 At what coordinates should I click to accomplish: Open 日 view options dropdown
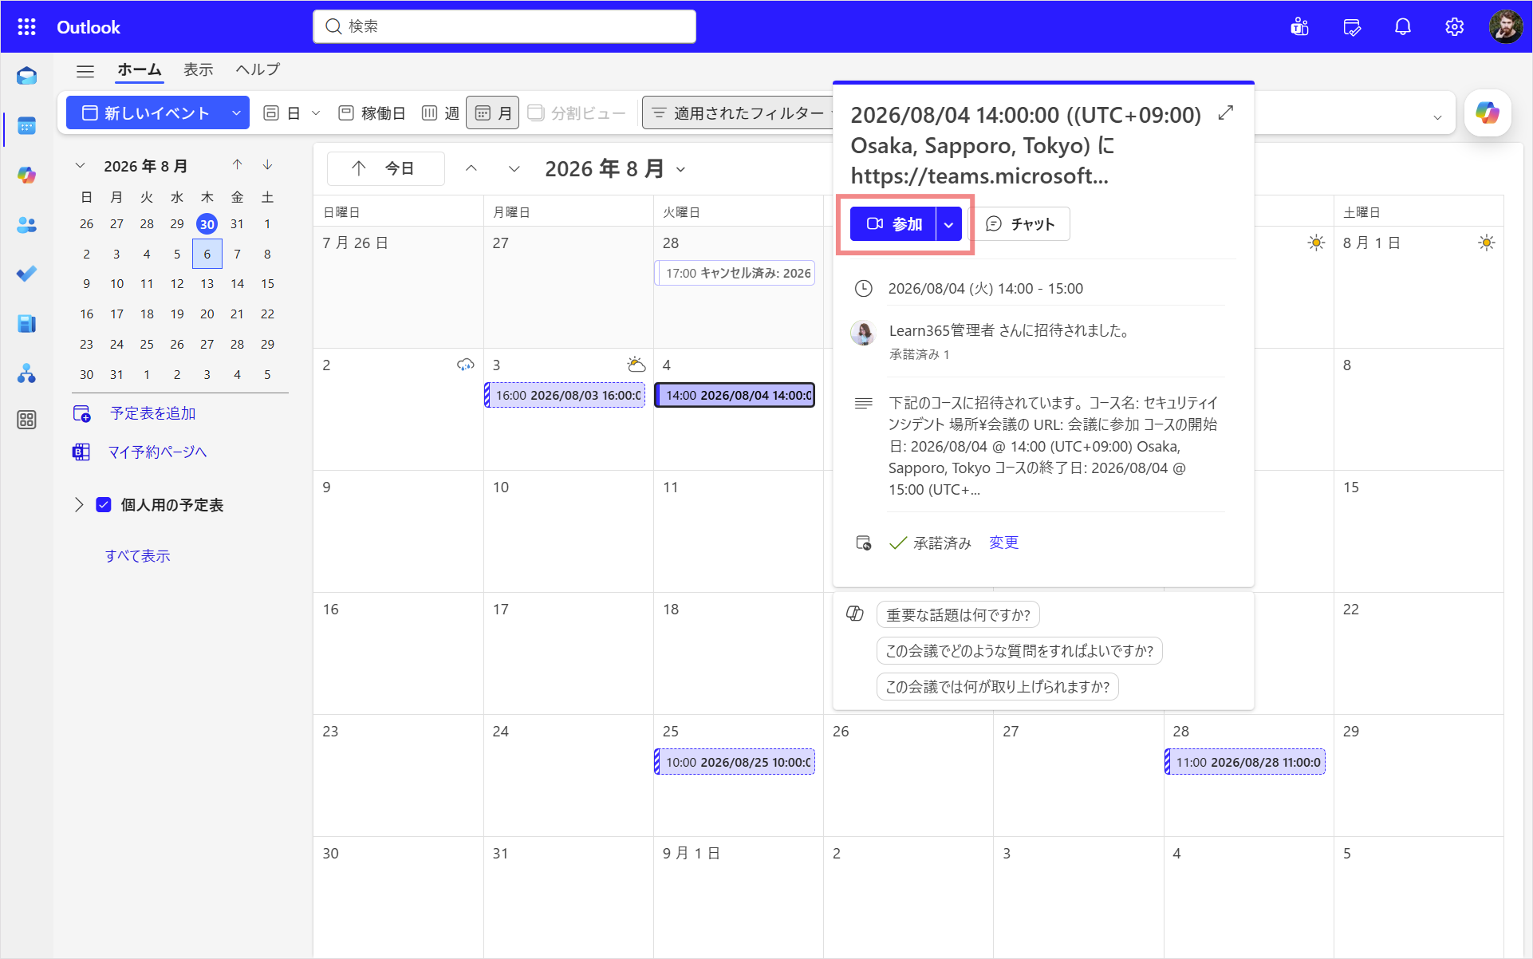point(316,113)
